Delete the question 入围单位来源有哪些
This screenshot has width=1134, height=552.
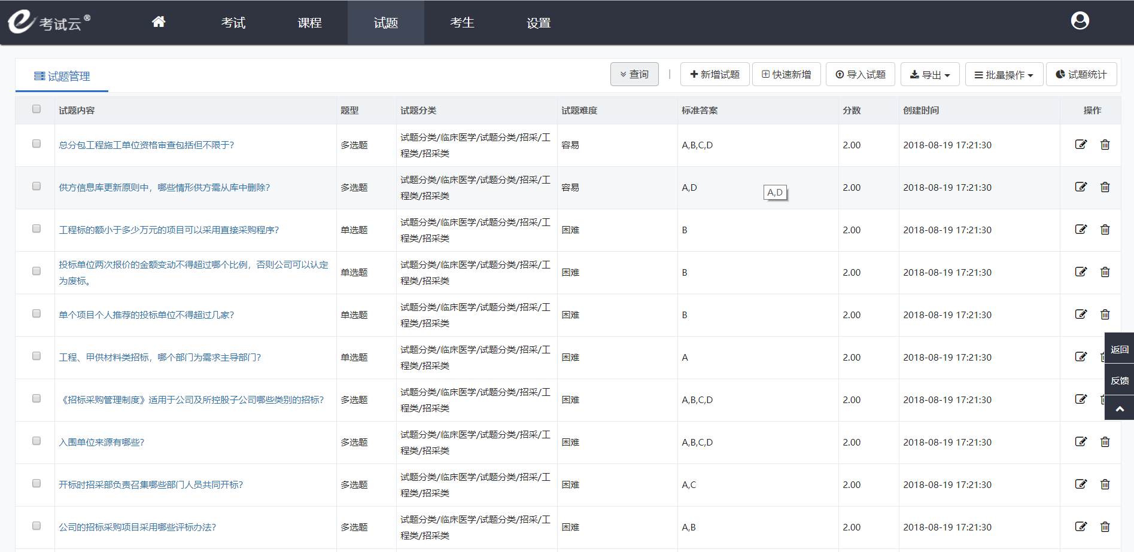(1105, 441)
